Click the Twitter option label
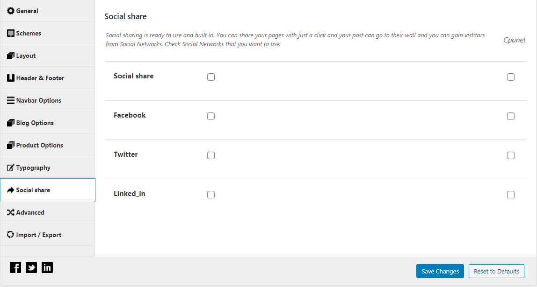 click(126, 154)
